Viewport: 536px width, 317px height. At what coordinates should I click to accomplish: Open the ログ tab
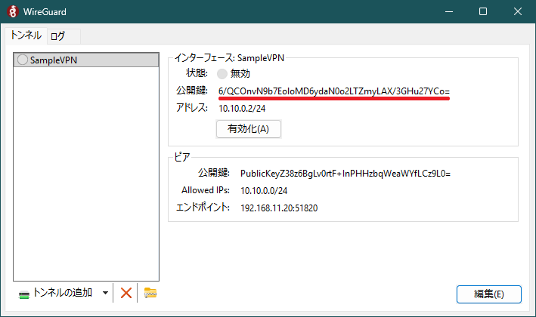57,35
